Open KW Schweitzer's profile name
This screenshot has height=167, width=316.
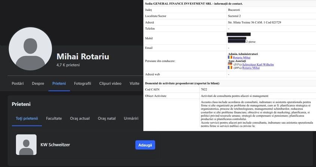pyautogui.click(x=55, y=145)
